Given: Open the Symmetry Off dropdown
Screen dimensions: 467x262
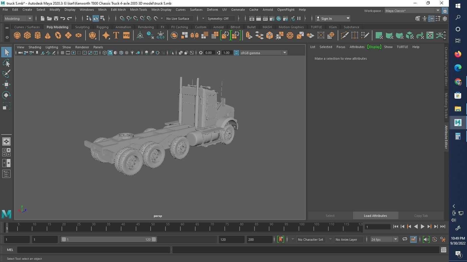Looking at the screenshot, I should [x=221, y=18].
